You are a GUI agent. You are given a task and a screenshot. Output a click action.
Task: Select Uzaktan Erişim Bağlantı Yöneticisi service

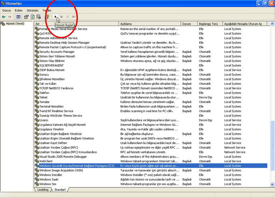(x=151, y=134)
